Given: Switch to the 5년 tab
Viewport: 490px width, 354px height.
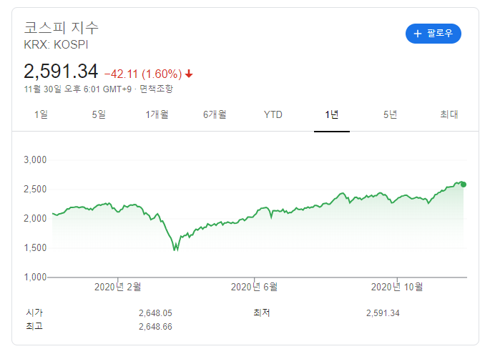Looking at the screenshot, I should coord(390,114).
